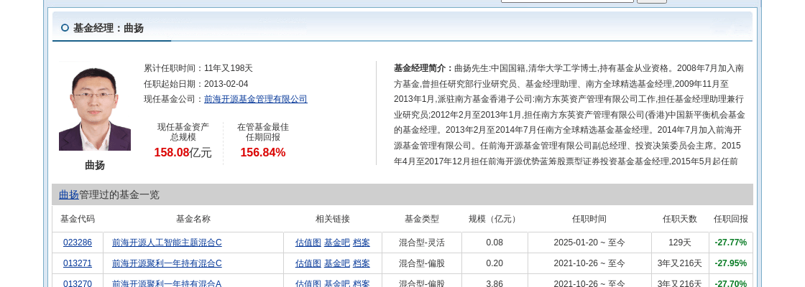Open 估值图 for fund 023286
805x287 pixels.
pos(308,243)
